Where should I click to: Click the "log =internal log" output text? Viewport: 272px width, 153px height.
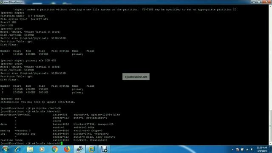tap(18, 134)
